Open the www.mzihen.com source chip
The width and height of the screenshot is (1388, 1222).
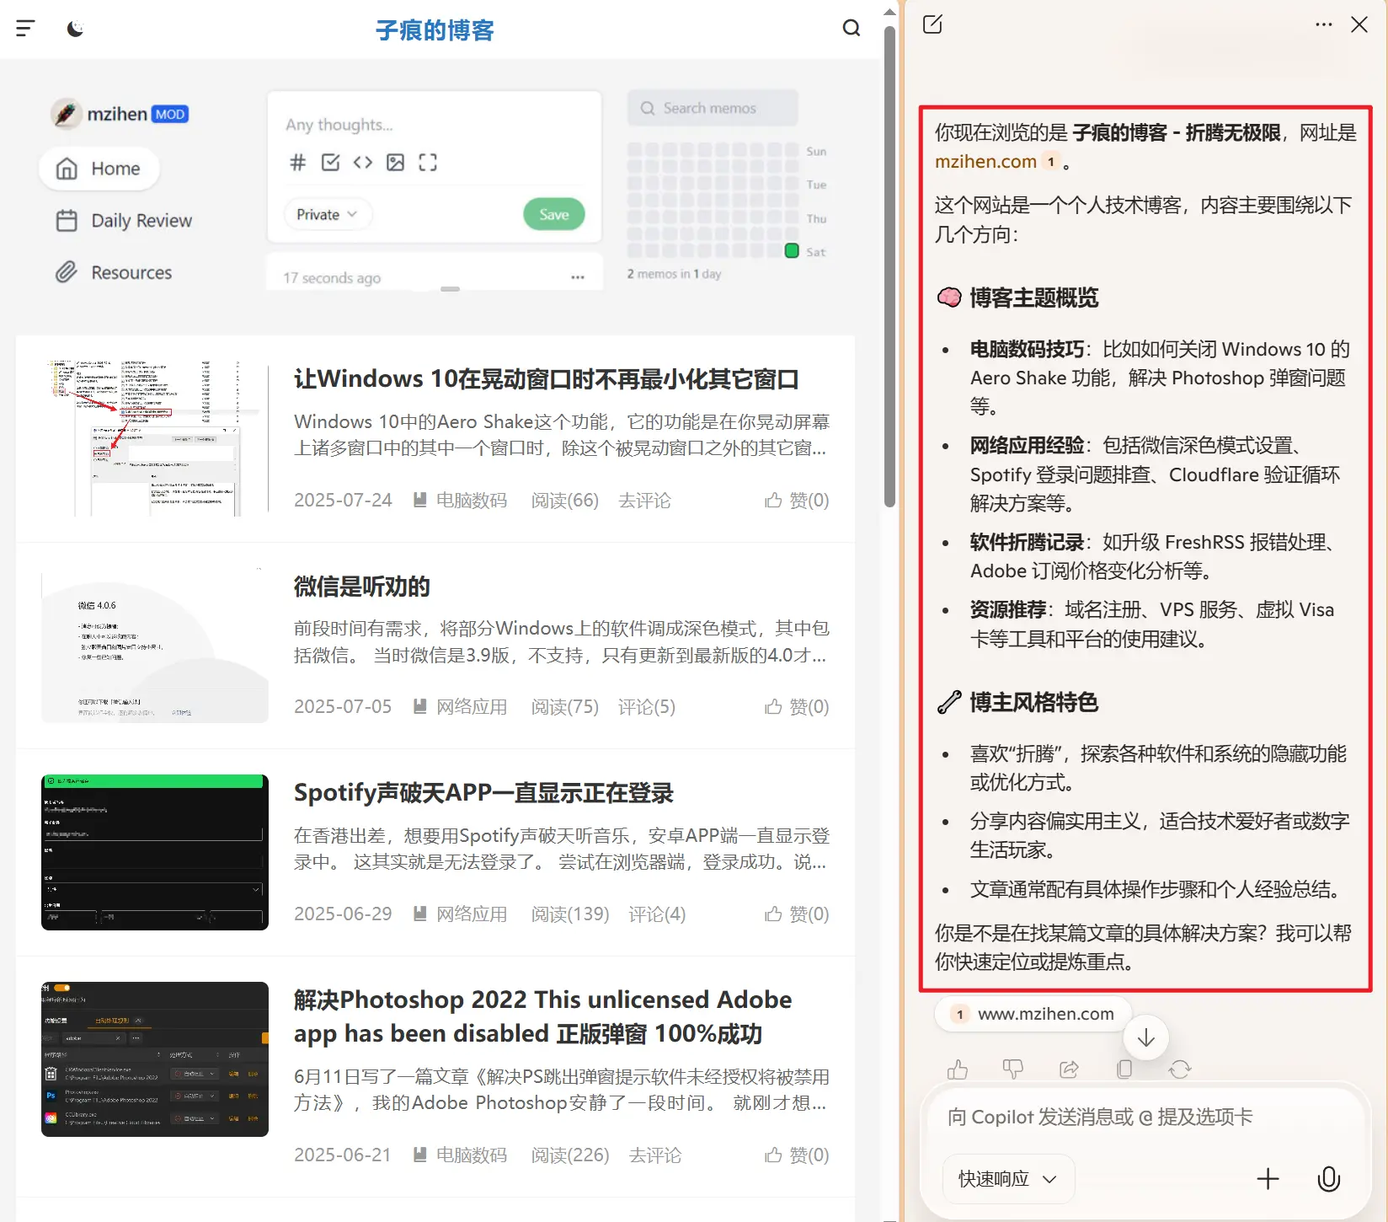click(x=1033, y=1014)
